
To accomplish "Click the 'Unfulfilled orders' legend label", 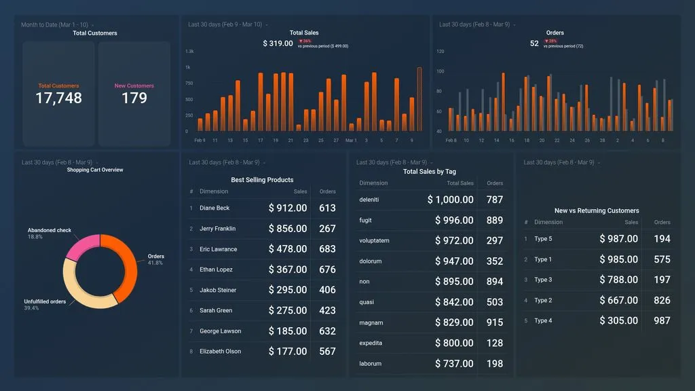I will pyautogui.click(x=45, y=301).
